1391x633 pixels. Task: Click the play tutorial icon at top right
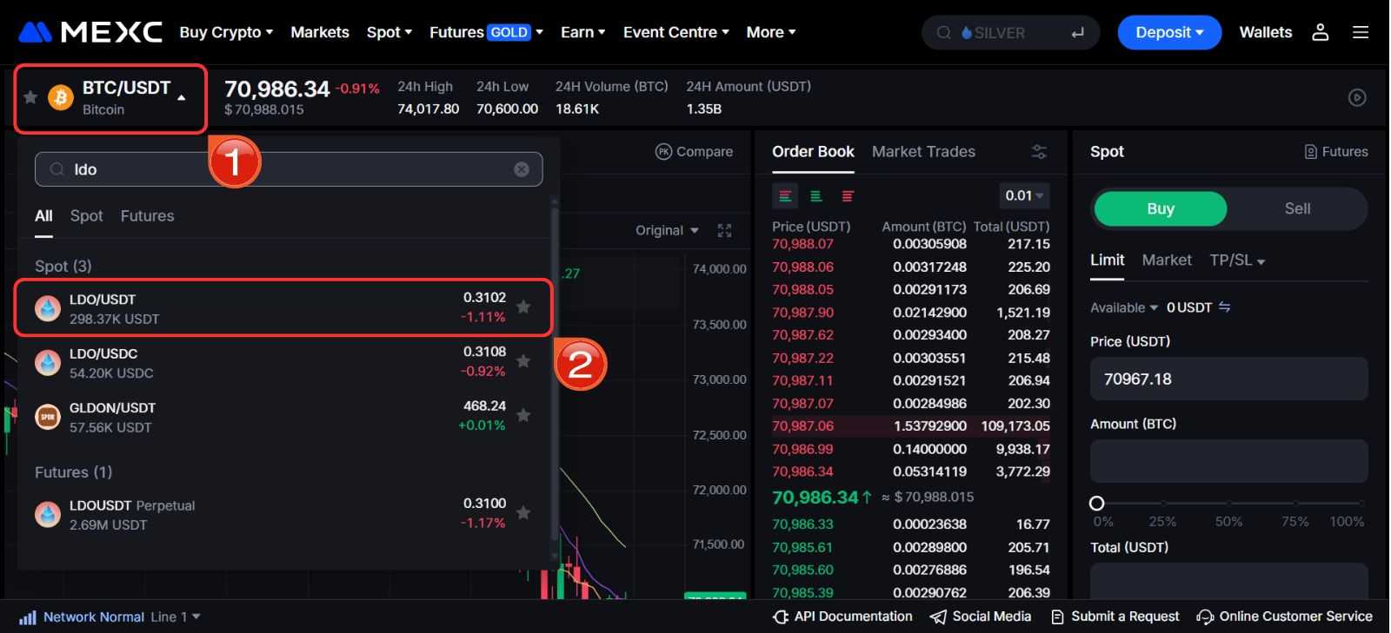click(x=1356, y=97)
